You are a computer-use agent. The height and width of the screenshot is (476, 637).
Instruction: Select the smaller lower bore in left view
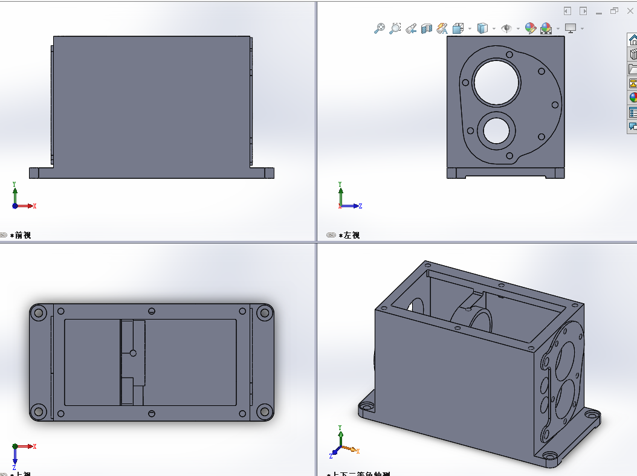[x=496, y=130]
